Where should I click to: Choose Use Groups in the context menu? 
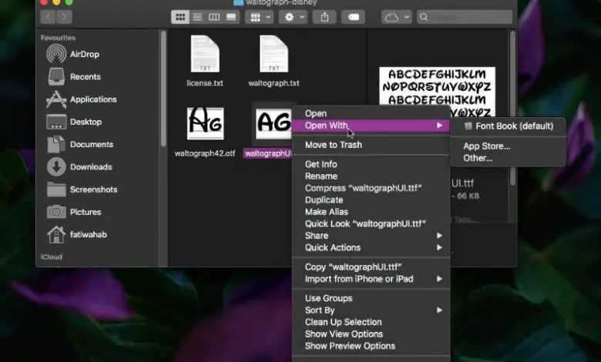click(x=371, y=298)
